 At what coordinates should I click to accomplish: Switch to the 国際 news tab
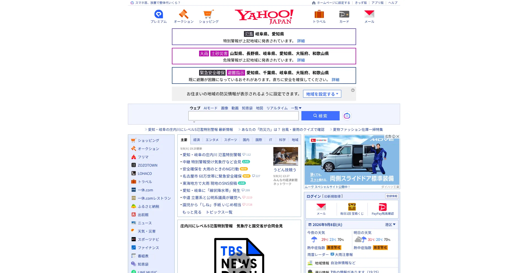pos(259,140)
